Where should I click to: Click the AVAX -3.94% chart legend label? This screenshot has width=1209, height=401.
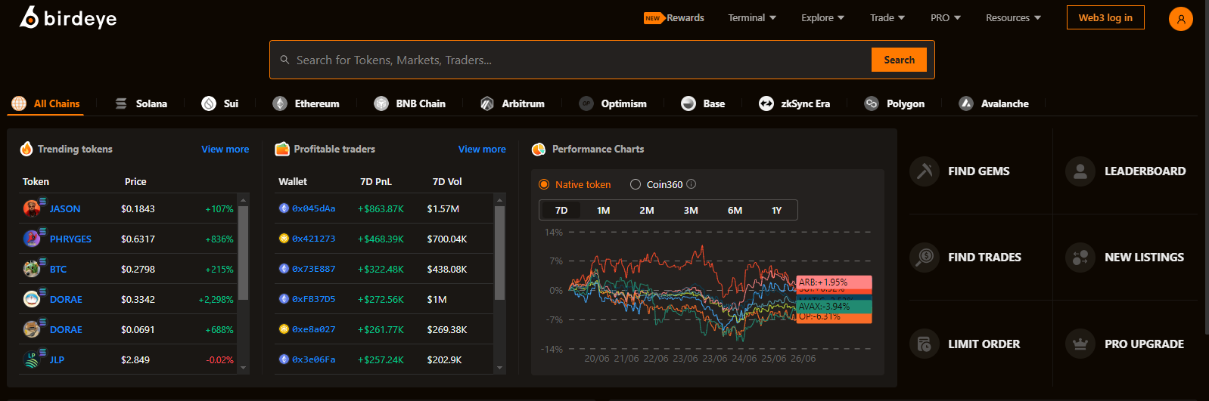(834, 307)
